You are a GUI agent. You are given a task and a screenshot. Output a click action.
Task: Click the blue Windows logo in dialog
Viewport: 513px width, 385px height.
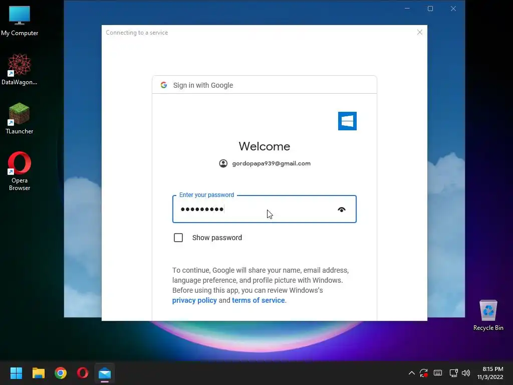pyautogui.click(x=347, y=121)
